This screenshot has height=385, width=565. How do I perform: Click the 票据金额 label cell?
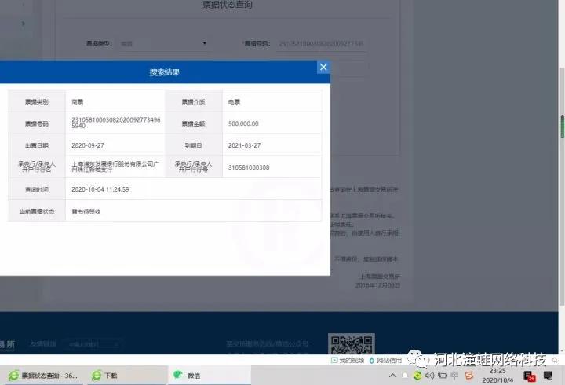[194, 123]
